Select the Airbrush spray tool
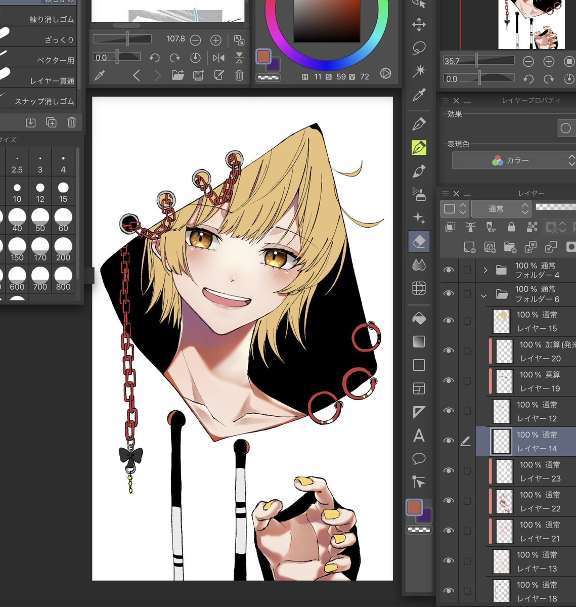The width and height of the screenshot is (576, 607). (x=419, y=194)
